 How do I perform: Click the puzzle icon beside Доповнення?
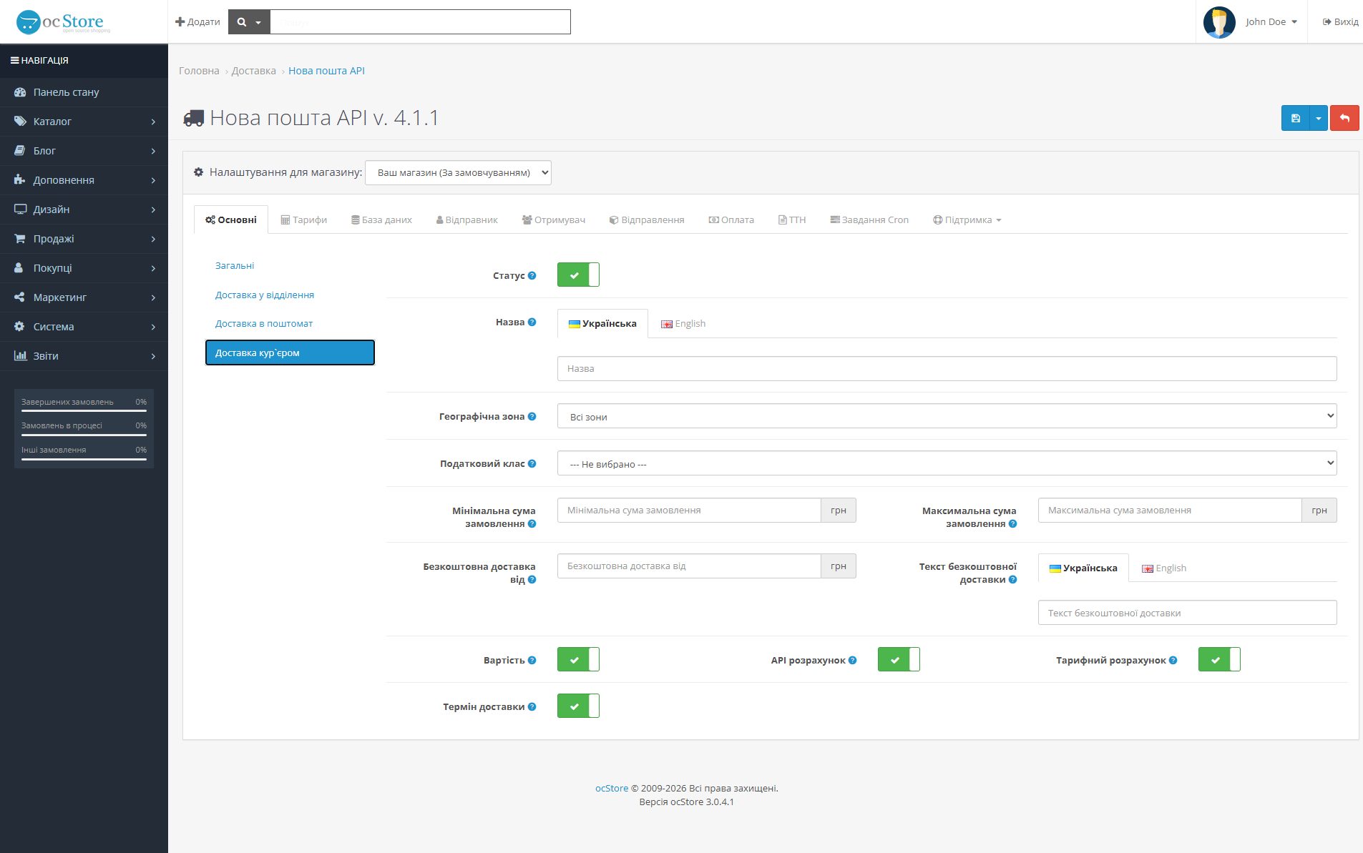click(20, 180)
